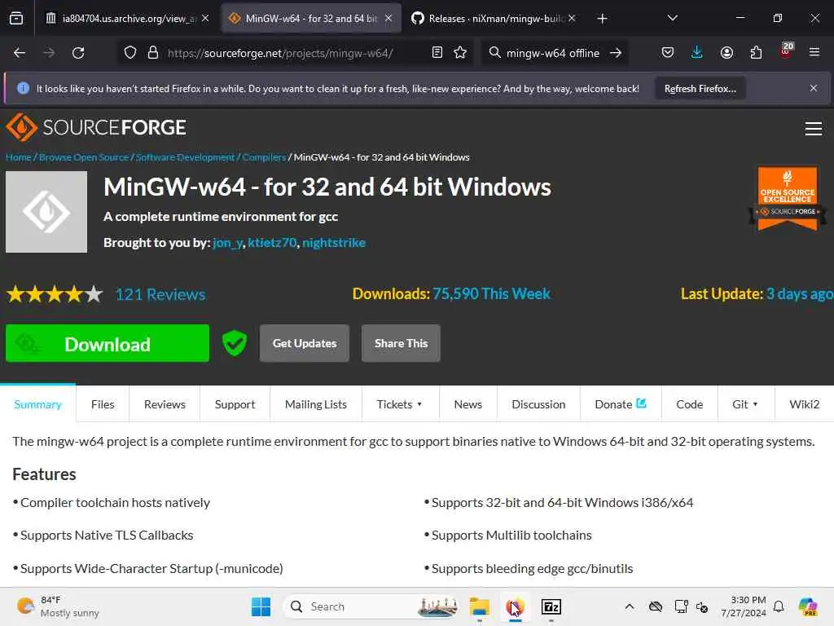
Task: Click the green verified shield icon
Action: click(235, 343)
